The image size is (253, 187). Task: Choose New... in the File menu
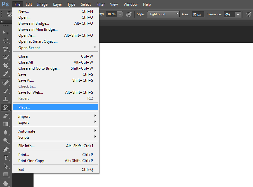coord(56,11)
